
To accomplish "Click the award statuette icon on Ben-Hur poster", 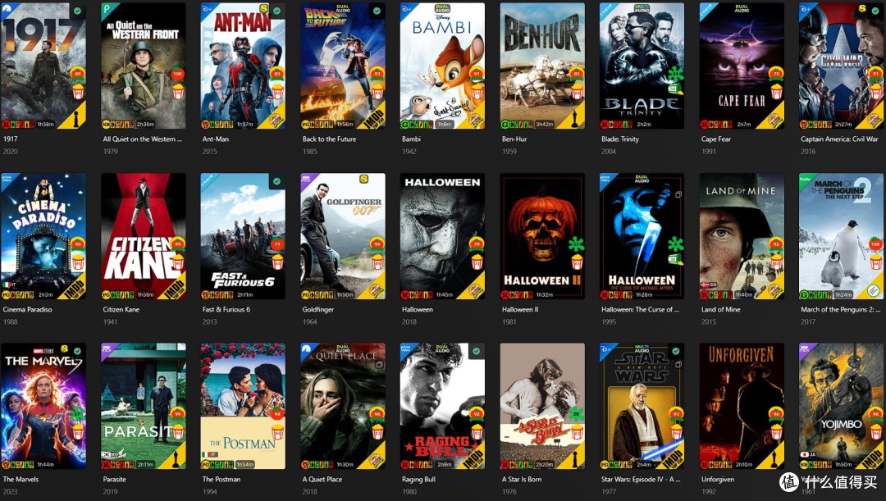I will click(x=574, y=117).
